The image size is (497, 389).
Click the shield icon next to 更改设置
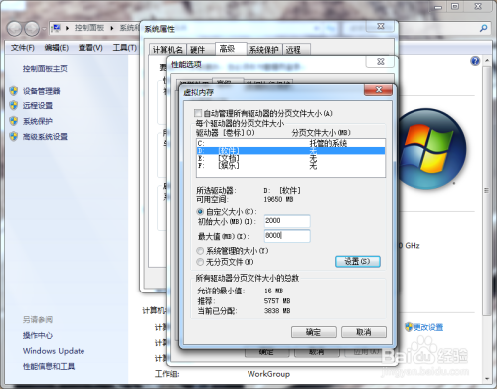tap(409, 327)
